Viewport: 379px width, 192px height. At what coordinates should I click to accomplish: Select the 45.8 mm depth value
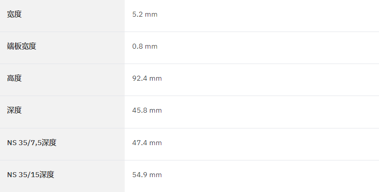point(147,110)
